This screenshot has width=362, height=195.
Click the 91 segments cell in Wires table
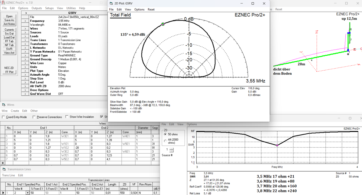click(x=155, y=148)
